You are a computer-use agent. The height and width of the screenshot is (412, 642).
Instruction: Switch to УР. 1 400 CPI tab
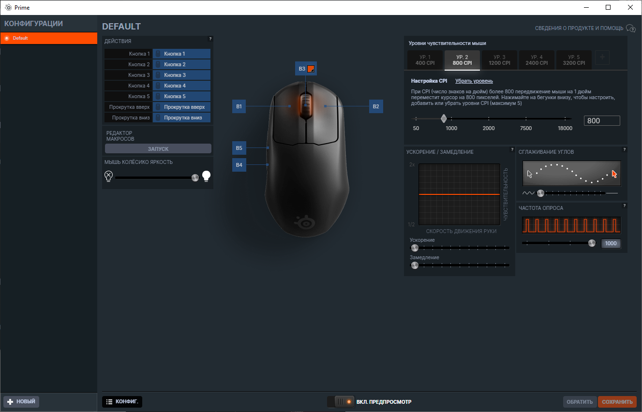[x=425, y=60]
